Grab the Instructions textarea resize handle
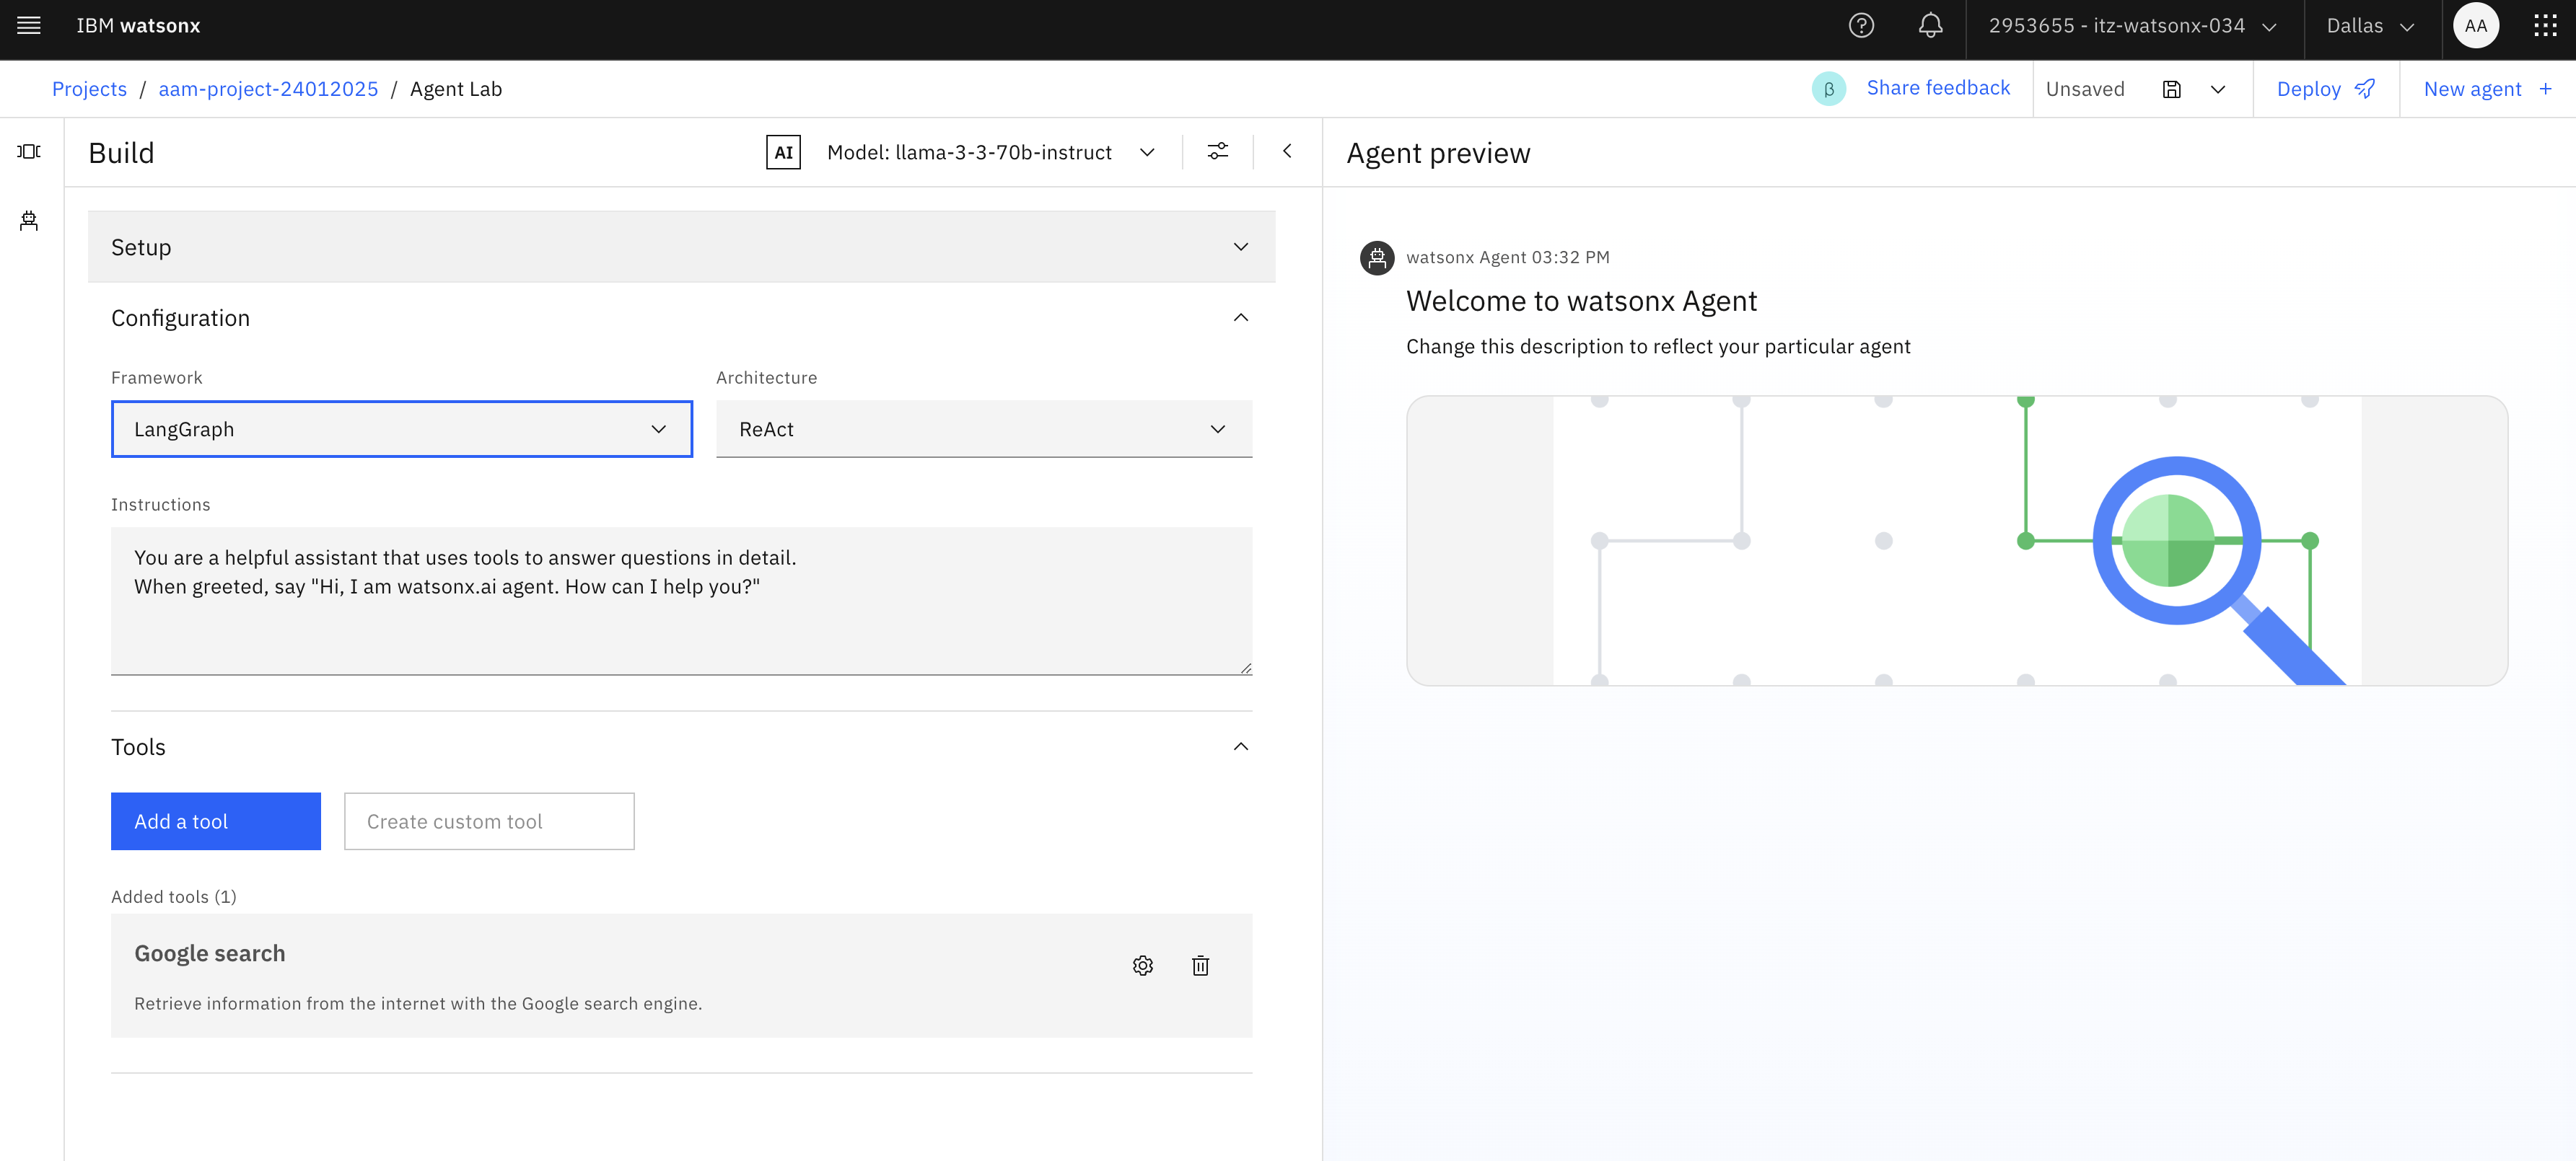This screenshot has height=1161, width=2576. pyautogui.click(x=1245, y=668)
